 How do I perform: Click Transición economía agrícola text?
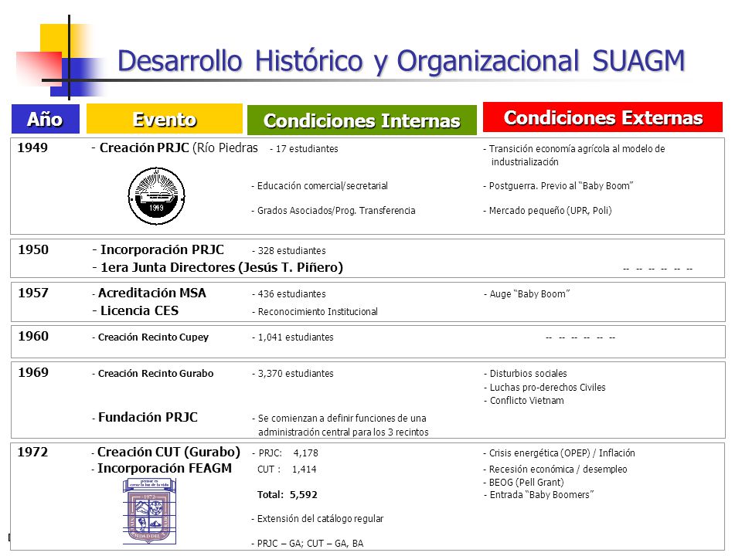coord(574,155)
